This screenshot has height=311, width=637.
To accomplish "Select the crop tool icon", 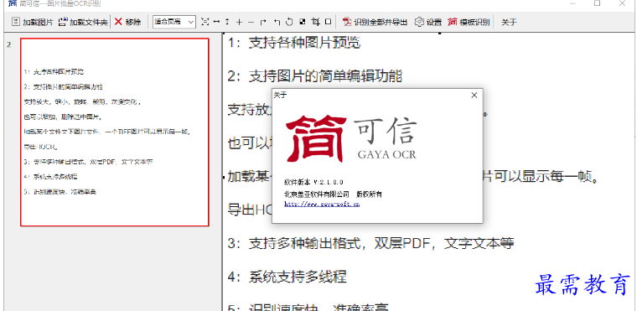I will tap(315, 22).
